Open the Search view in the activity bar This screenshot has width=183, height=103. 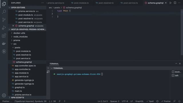(4, 12)
